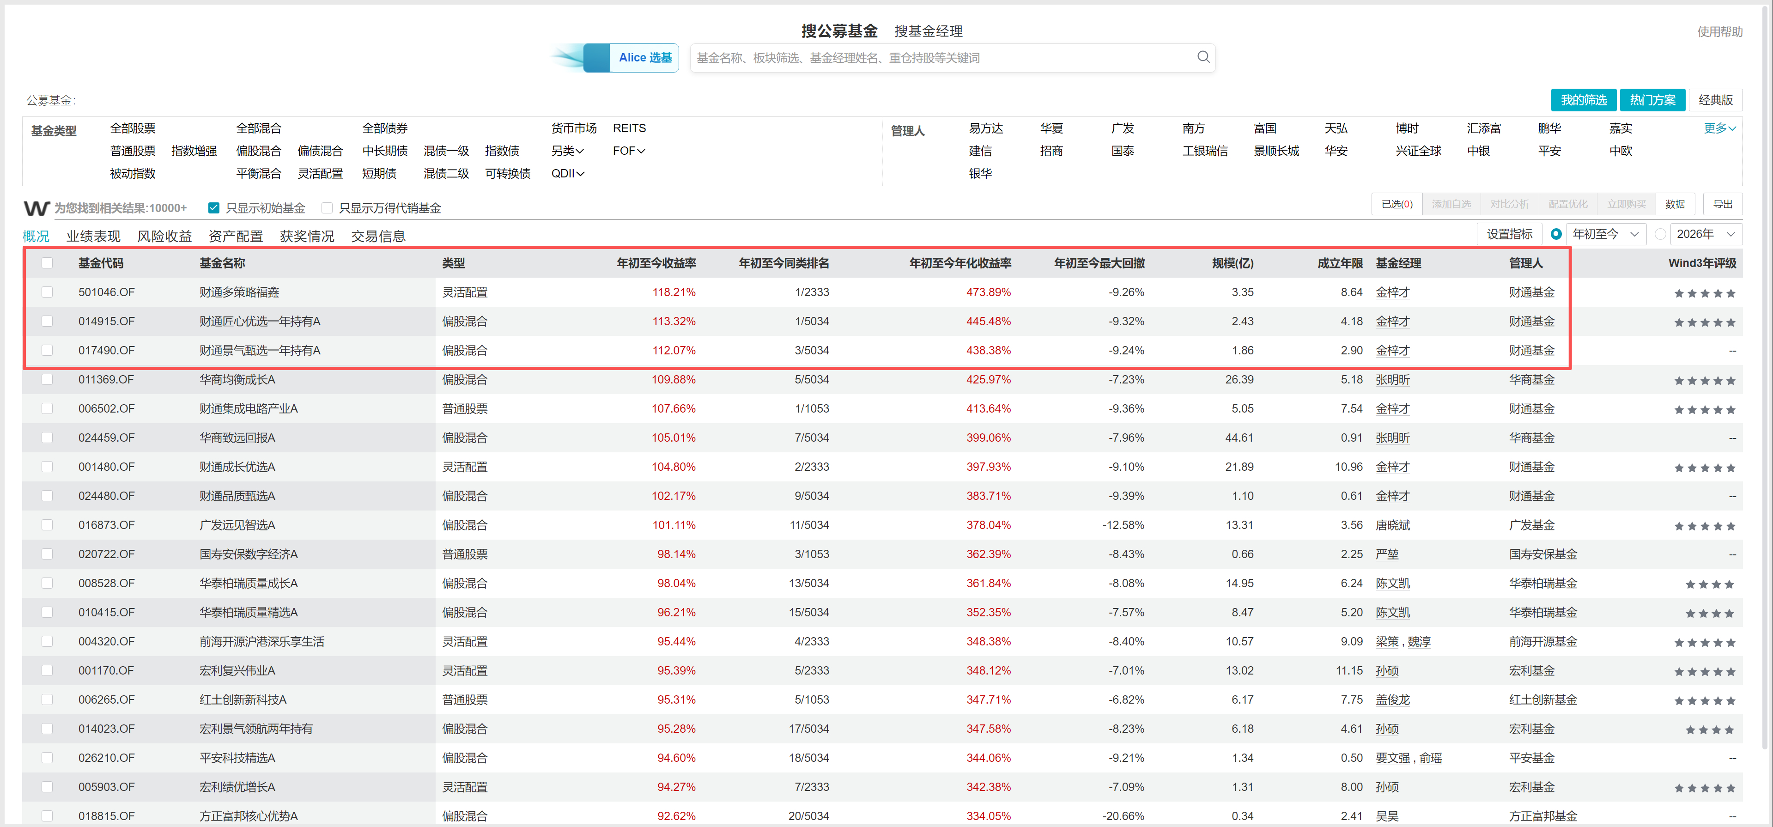Tick checkbox for fund 011369.OF
Viewport: 1773px width, 827px height.
click(x=47, y=379)
